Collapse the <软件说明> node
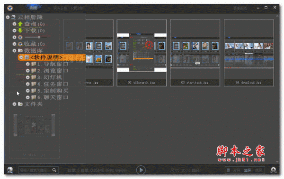 tap(21, 57)
